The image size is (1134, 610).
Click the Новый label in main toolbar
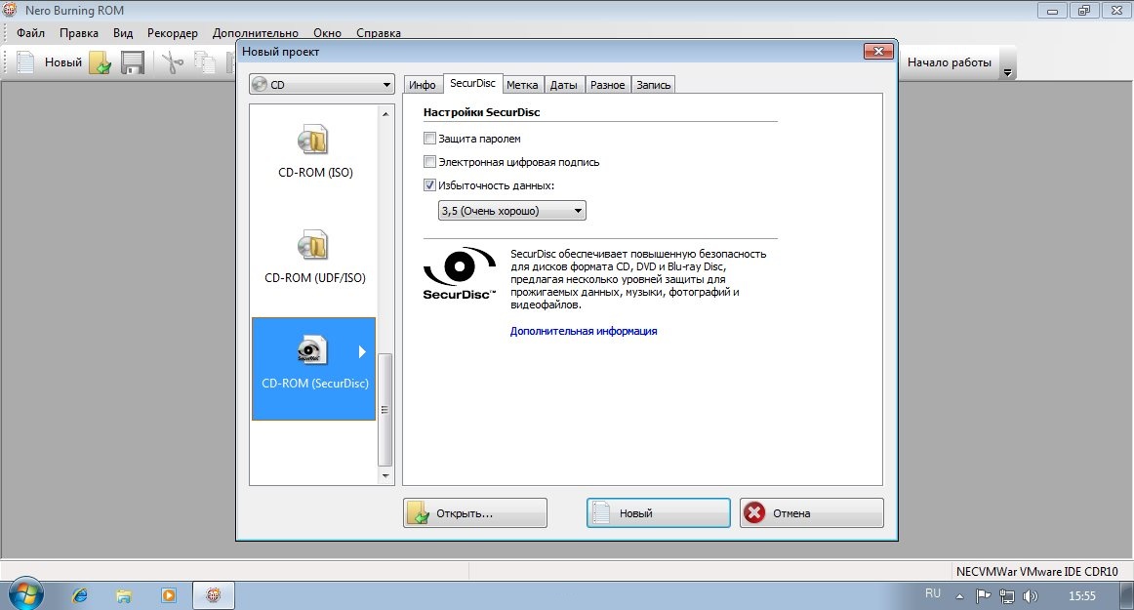pos(62,62)
